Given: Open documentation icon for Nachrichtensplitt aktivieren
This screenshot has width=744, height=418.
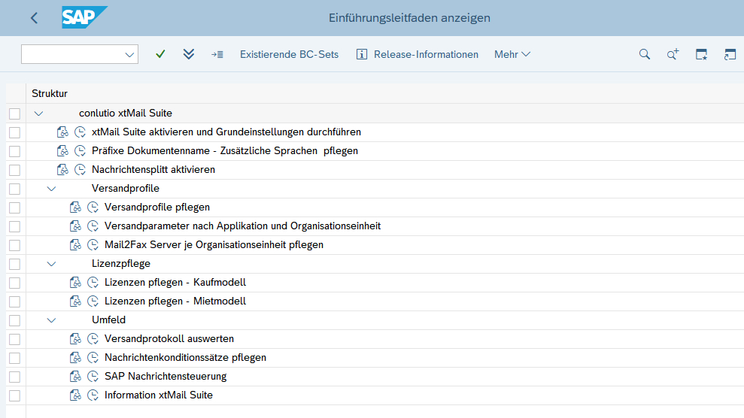Looking at the screenshot, I should pos(62,169).
